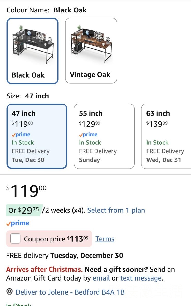The image size is (191, 306).
Task: Click the Wed, Dec 31 delivery date
Action: point(164,160)
